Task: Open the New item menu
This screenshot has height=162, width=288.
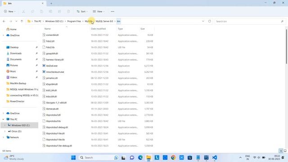Action: coord(9,11)
